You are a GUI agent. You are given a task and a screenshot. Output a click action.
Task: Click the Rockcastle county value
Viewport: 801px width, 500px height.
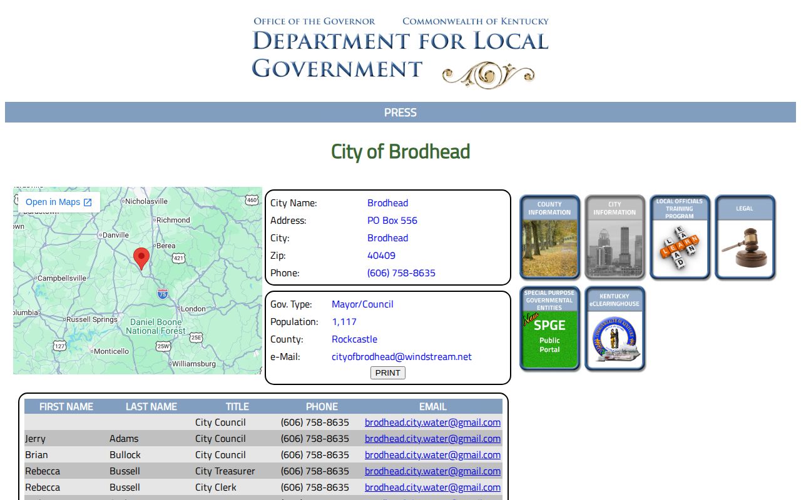point(354,339)
